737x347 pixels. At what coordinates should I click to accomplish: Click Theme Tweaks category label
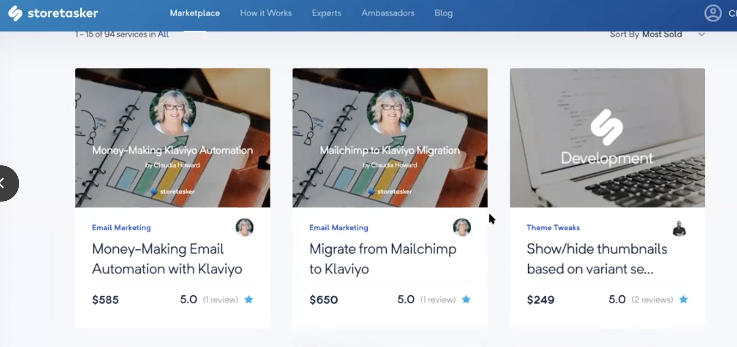click(x=553, y=227)
